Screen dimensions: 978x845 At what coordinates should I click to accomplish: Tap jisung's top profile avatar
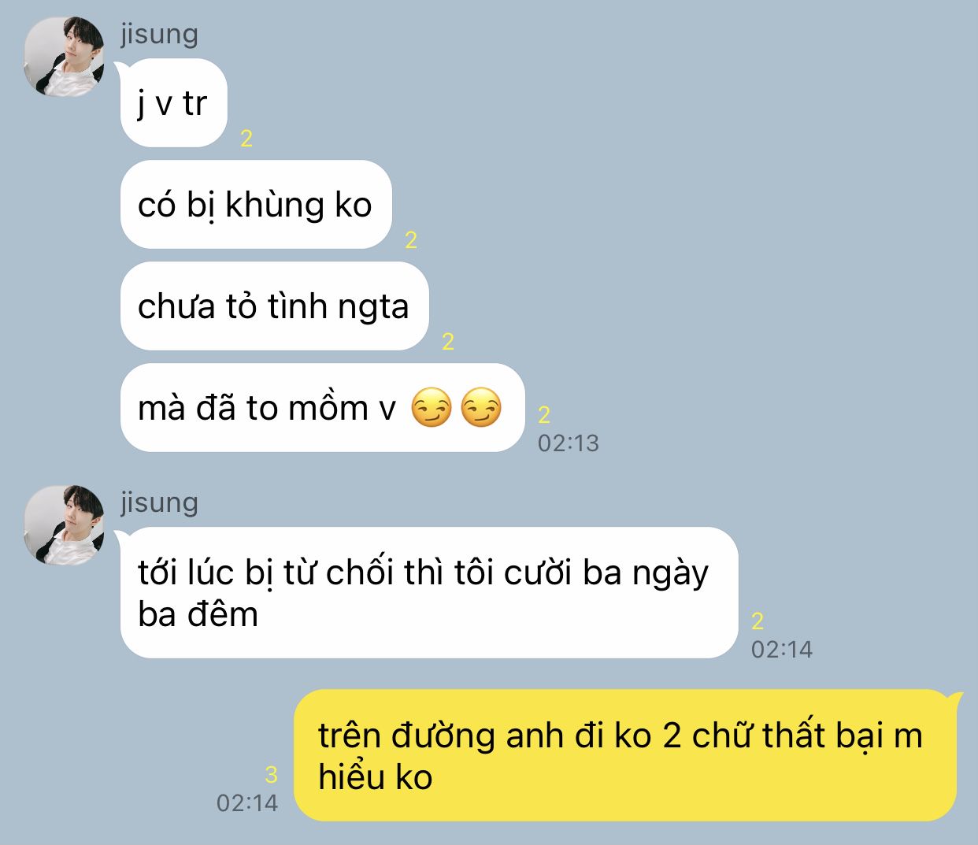pos(65,56)
